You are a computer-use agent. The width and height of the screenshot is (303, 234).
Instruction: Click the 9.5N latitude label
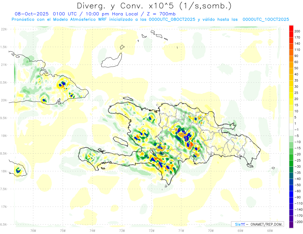[4, 118]
